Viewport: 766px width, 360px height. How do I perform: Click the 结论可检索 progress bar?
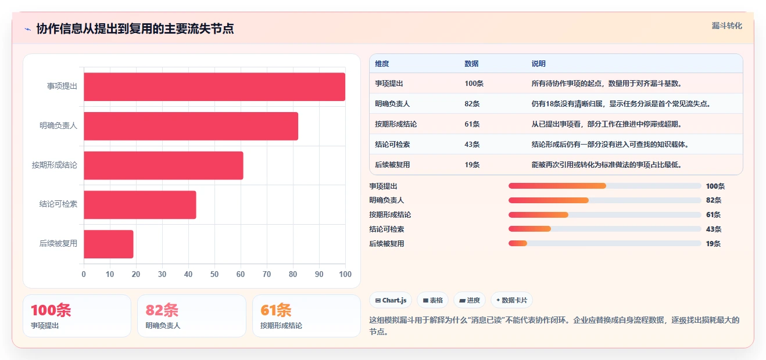[x=605, y=229]
